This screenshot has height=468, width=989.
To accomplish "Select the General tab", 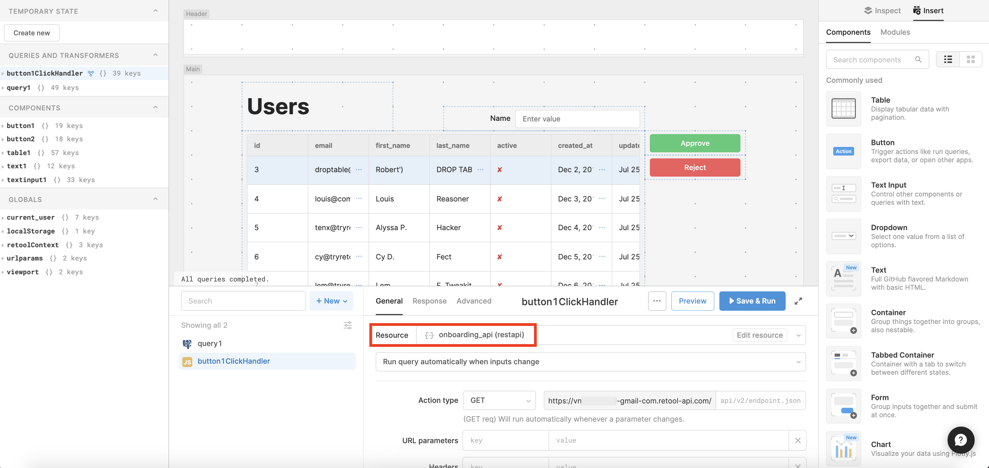I will click(x=389, y=301).
